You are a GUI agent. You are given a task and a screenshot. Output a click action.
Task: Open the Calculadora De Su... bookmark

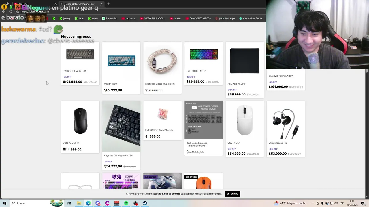click(251, 18)
